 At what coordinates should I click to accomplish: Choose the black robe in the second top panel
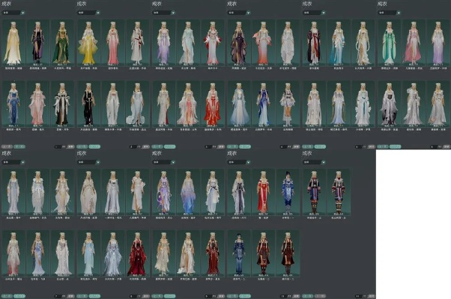tap(88, 105)
